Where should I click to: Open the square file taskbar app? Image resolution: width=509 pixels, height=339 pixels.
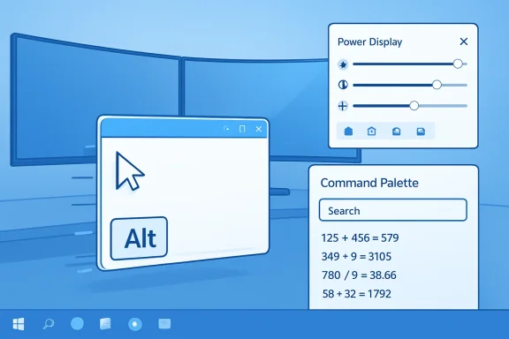(x=105, y=324)
